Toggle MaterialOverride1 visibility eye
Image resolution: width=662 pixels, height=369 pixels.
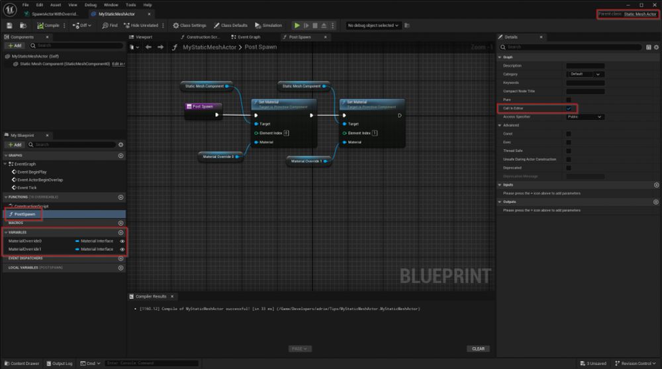coord(122,249)
